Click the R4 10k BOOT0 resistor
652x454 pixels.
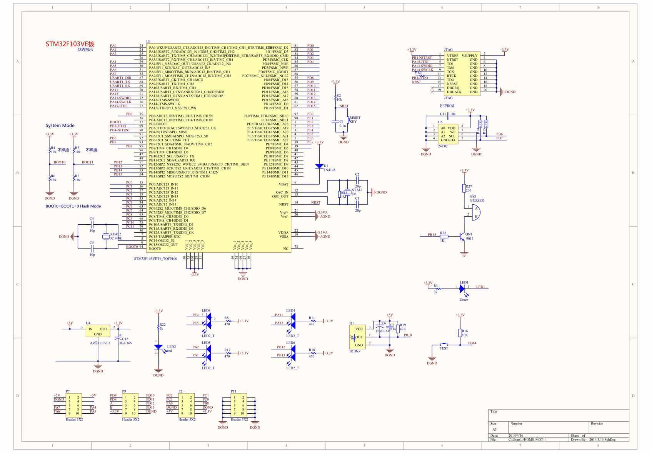click(50, 150)
